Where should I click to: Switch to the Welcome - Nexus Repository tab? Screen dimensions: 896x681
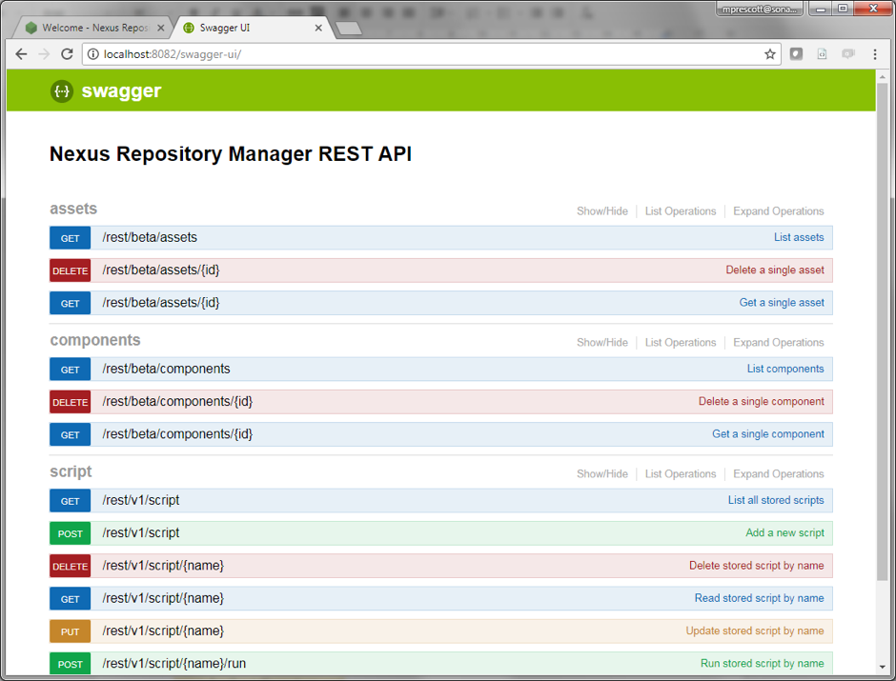pyautogui.click(x=95, y=28)
